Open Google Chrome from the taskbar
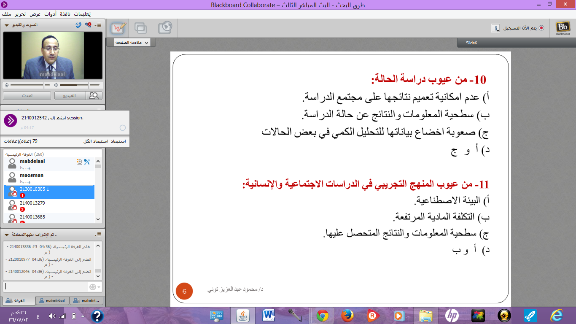The width and height of the screenshot is (576, 324). [x=323, y=316]
